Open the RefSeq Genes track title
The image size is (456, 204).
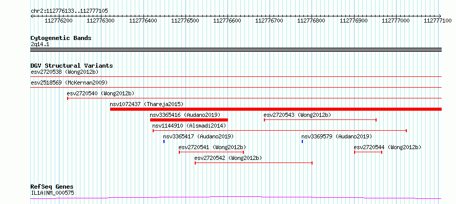52,187
